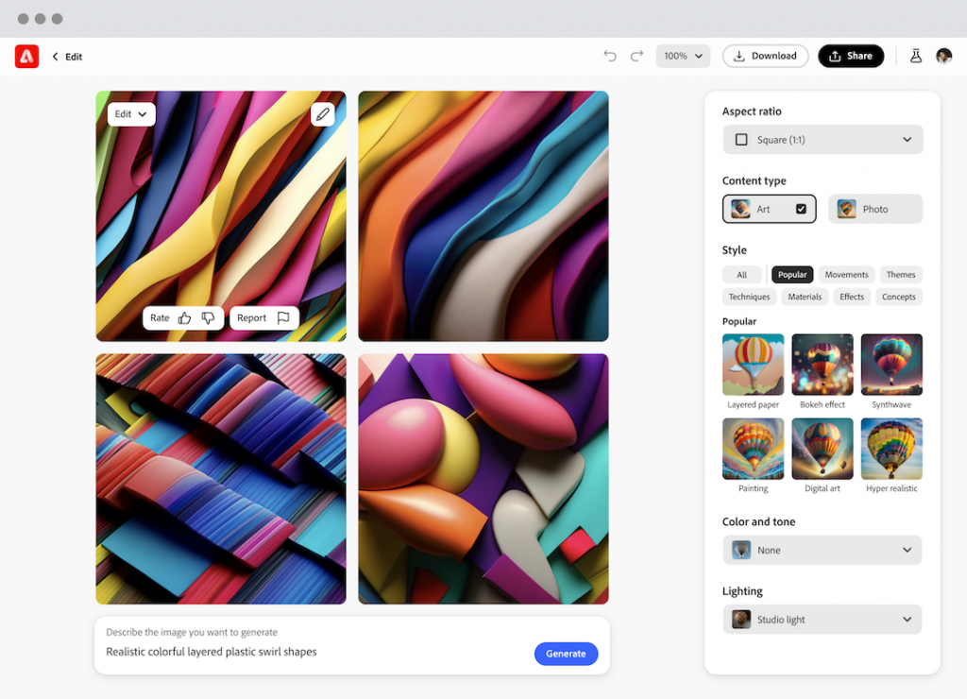Viewport: 967px width, 699px height.
Task: Open the beaker labs icon
Action: pos(915,56)
